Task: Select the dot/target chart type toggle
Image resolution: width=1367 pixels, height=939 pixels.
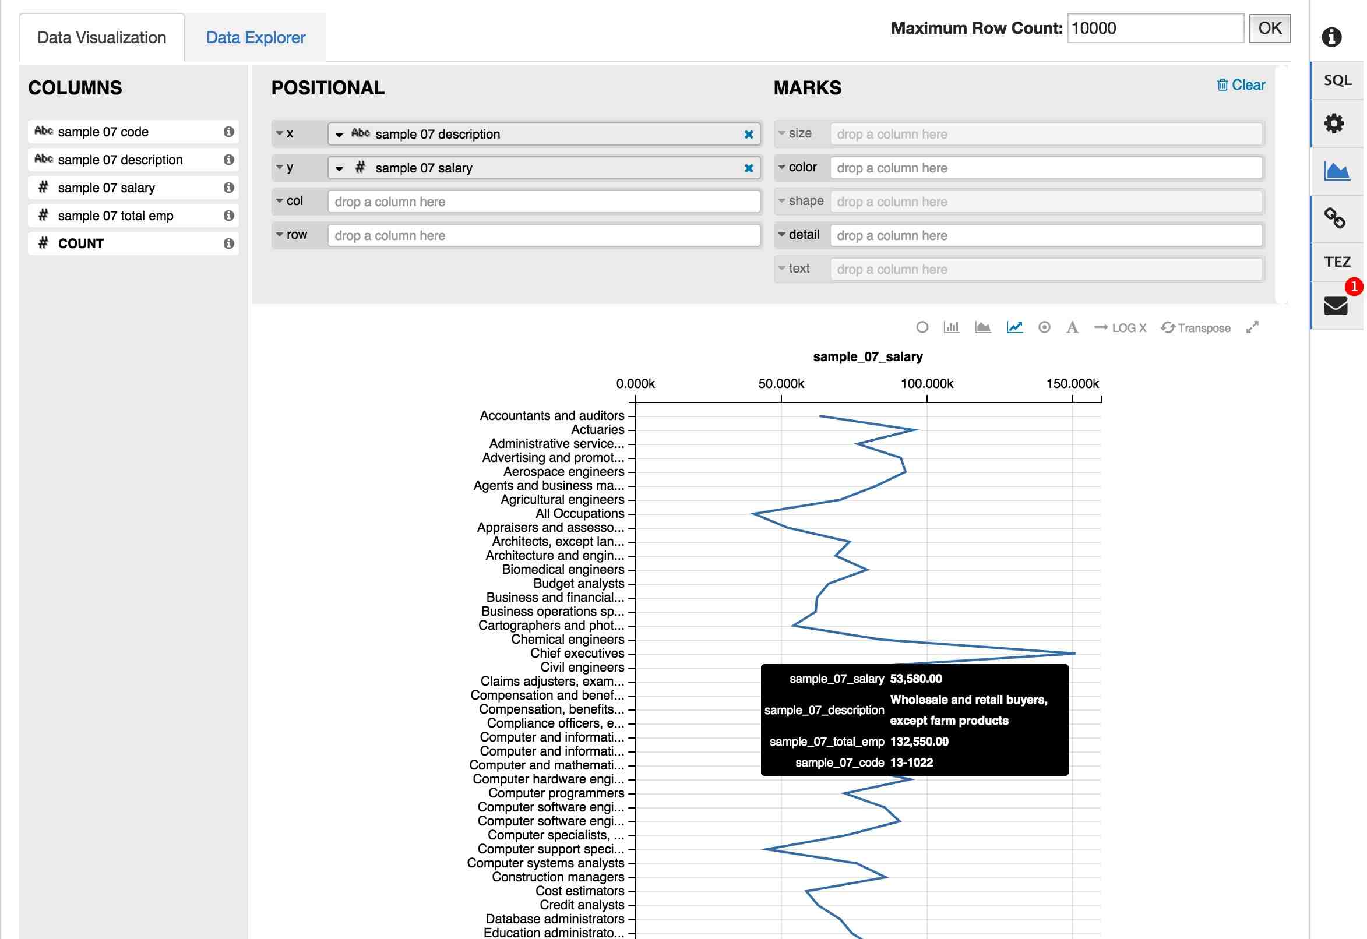Action: (1045, 328)
